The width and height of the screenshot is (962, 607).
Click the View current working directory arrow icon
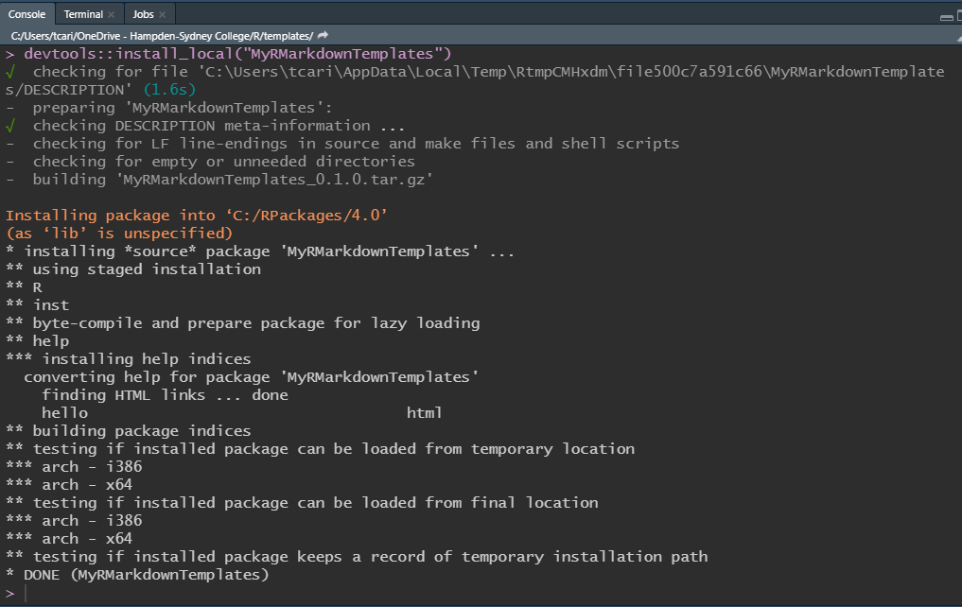point(324,35)
